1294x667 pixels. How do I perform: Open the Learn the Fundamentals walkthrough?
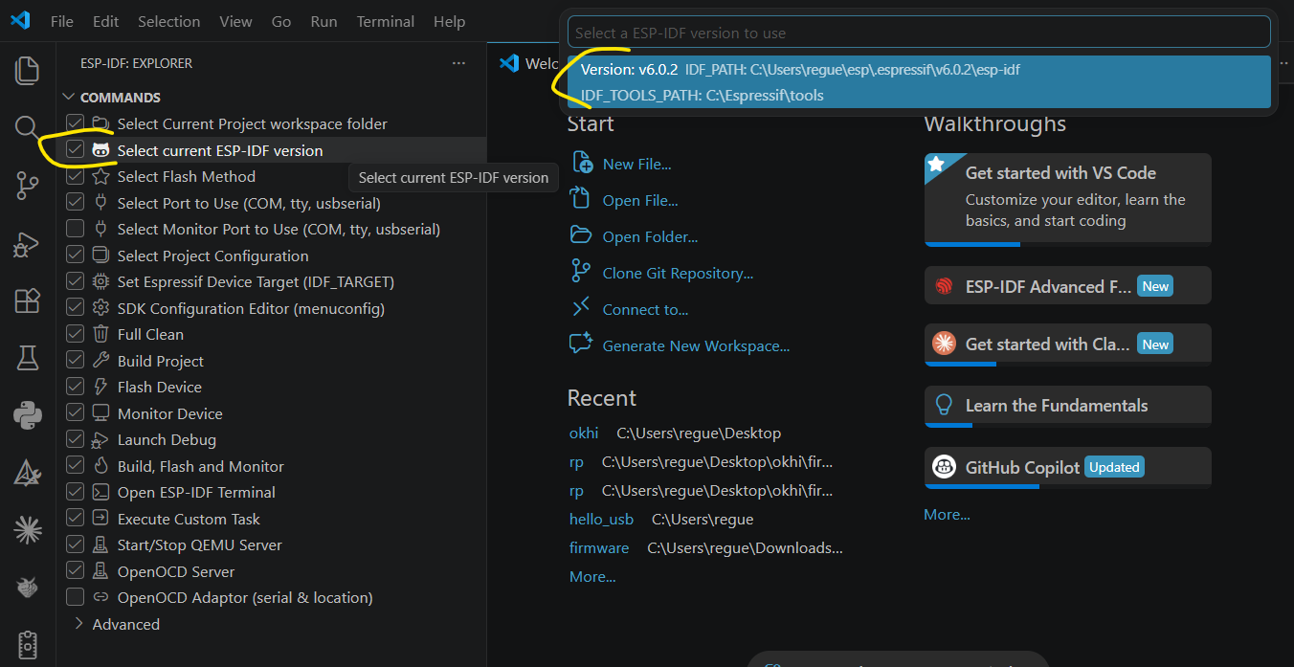click(1068, 406)
